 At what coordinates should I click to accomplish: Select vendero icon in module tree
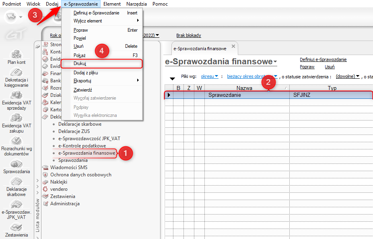click(45, 189)
